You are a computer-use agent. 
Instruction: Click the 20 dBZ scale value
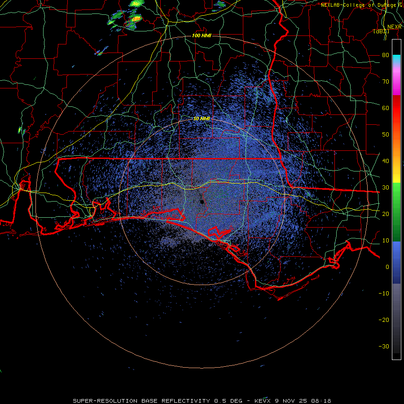coord(386,214)
